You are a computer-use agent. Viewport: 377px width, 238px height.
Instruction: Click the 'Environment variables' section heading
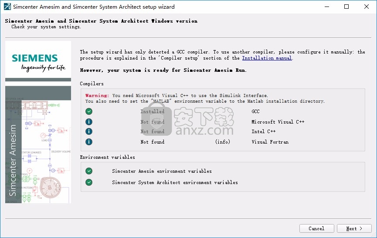108,157
